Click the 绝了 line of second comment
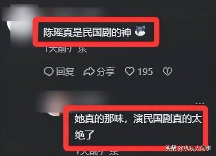Screen dimensions: 216x156 84,135
